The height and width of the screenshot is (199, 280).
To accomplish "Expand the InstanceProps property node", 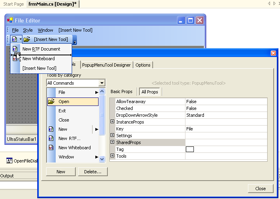I will click(112, 122).
